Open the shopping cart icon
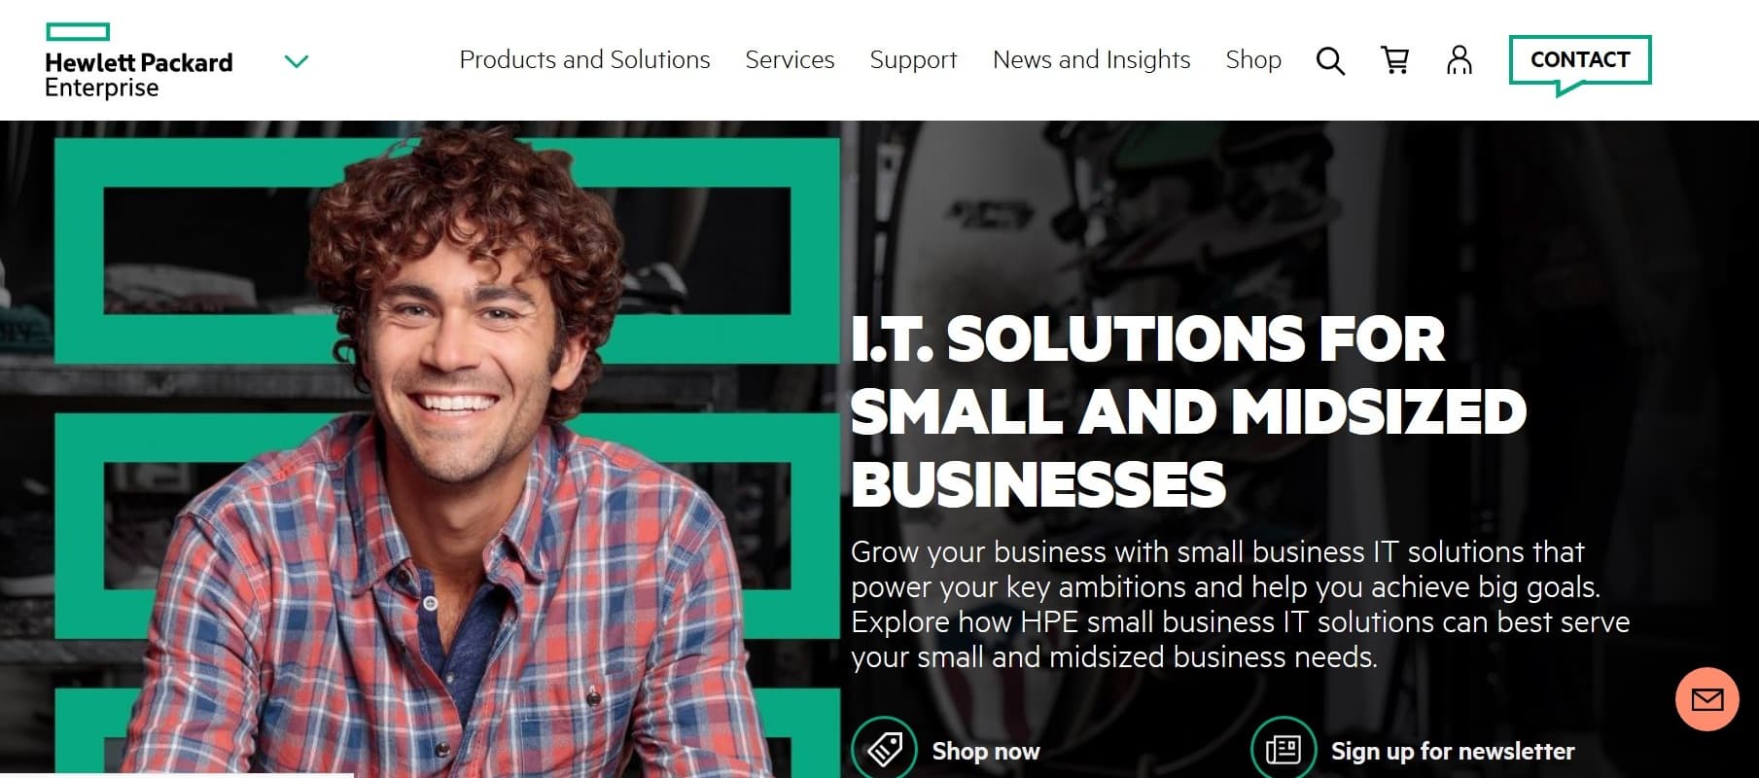 point(1395,60)
